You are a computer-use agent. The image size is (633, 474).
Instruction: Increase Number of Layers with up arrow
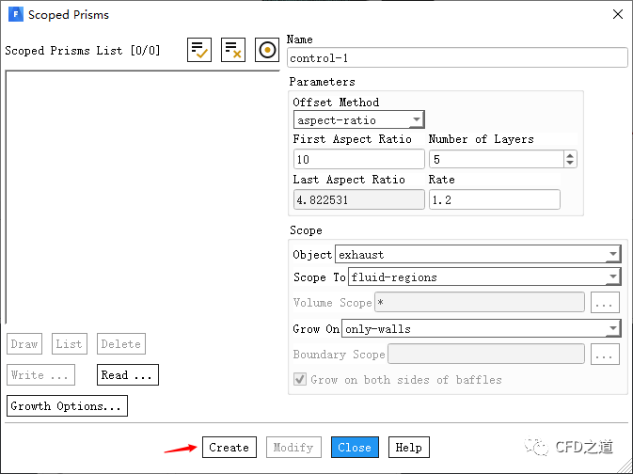point(570,155)
